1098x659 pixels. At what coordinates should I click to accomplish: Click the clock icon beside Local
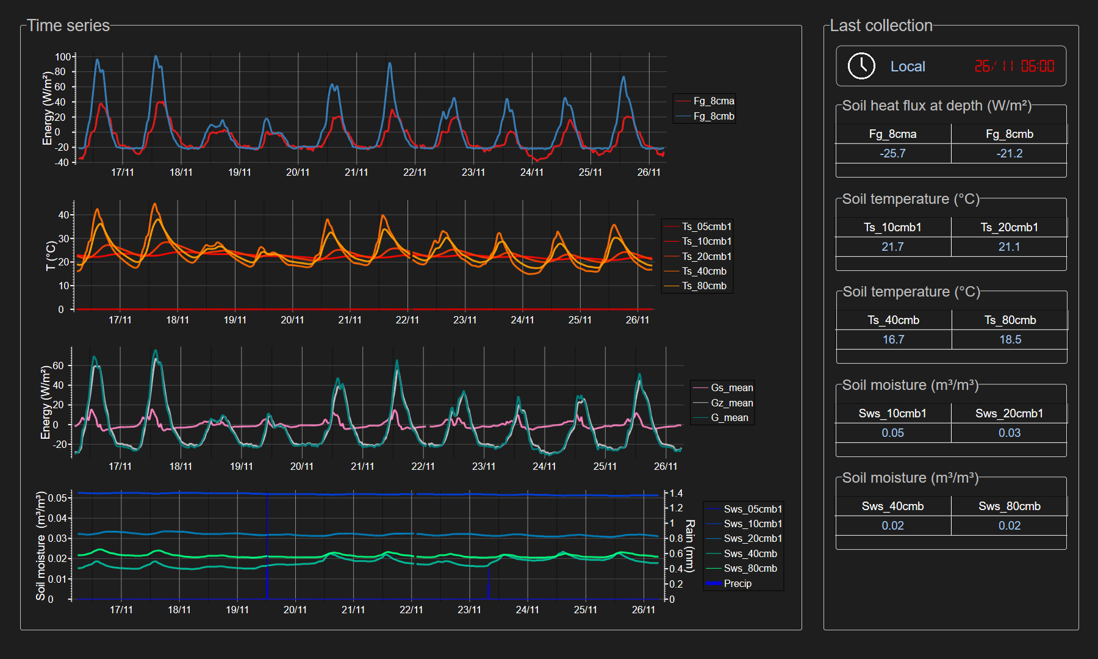[861, 66]
